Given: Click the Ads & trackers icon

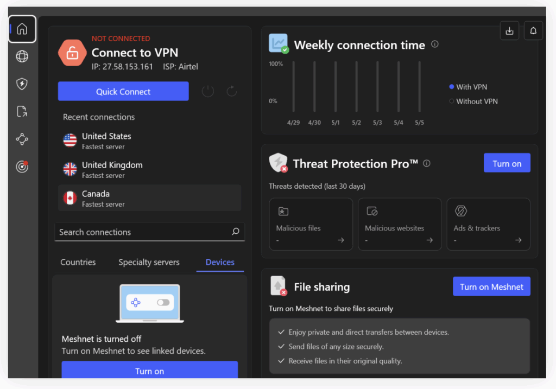Looking at the screenshot, I should coord(460,211).
